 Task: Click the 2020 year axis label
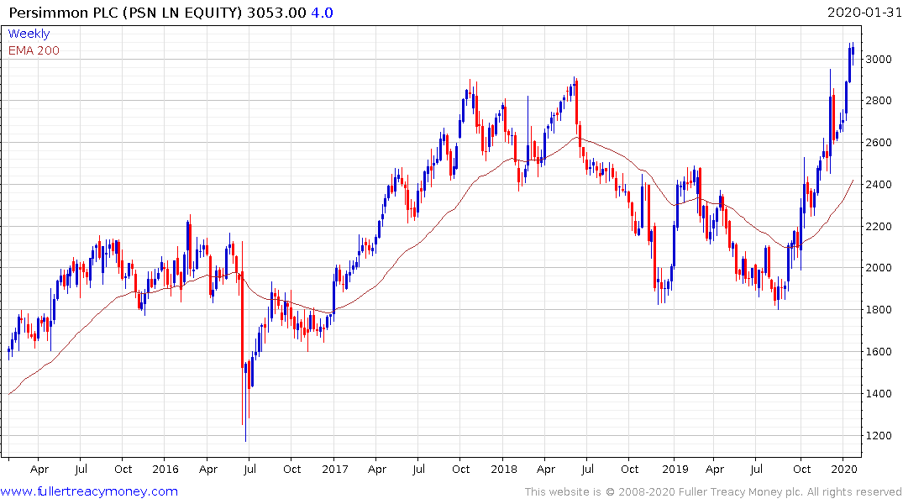(x=843, y=470)
